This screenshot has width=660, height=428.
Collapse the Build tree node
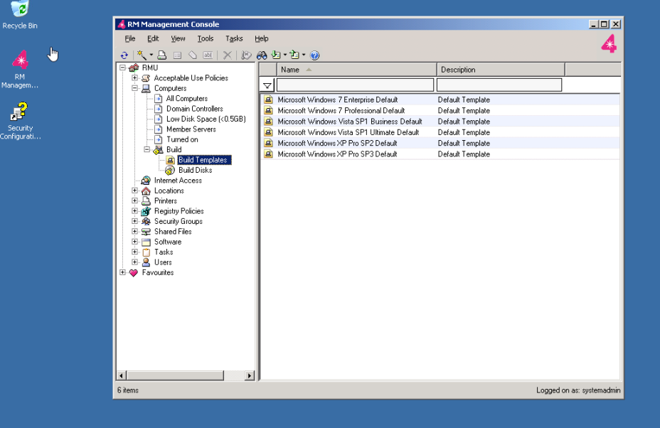coord(147,149)
